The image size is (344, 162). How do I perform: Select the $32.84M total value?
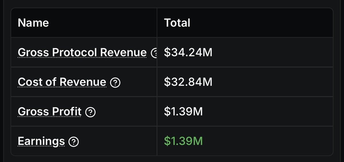click(188, 82)
